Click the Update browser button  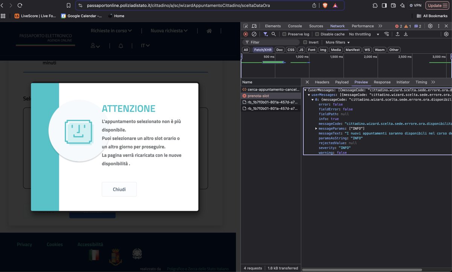point(437,6)
